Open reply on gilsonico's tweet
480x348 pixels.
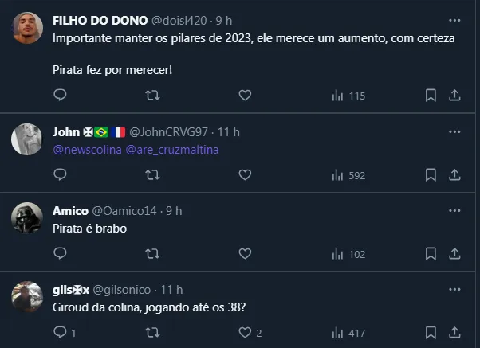point(60,333)
